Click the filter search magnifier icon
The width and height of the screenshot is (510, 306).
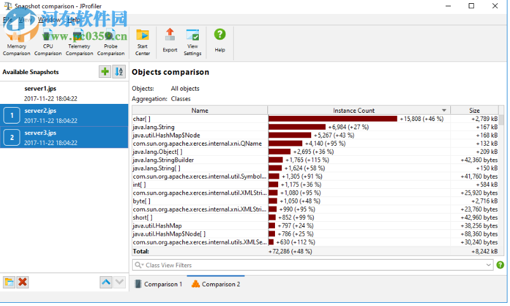coord(138,265)
